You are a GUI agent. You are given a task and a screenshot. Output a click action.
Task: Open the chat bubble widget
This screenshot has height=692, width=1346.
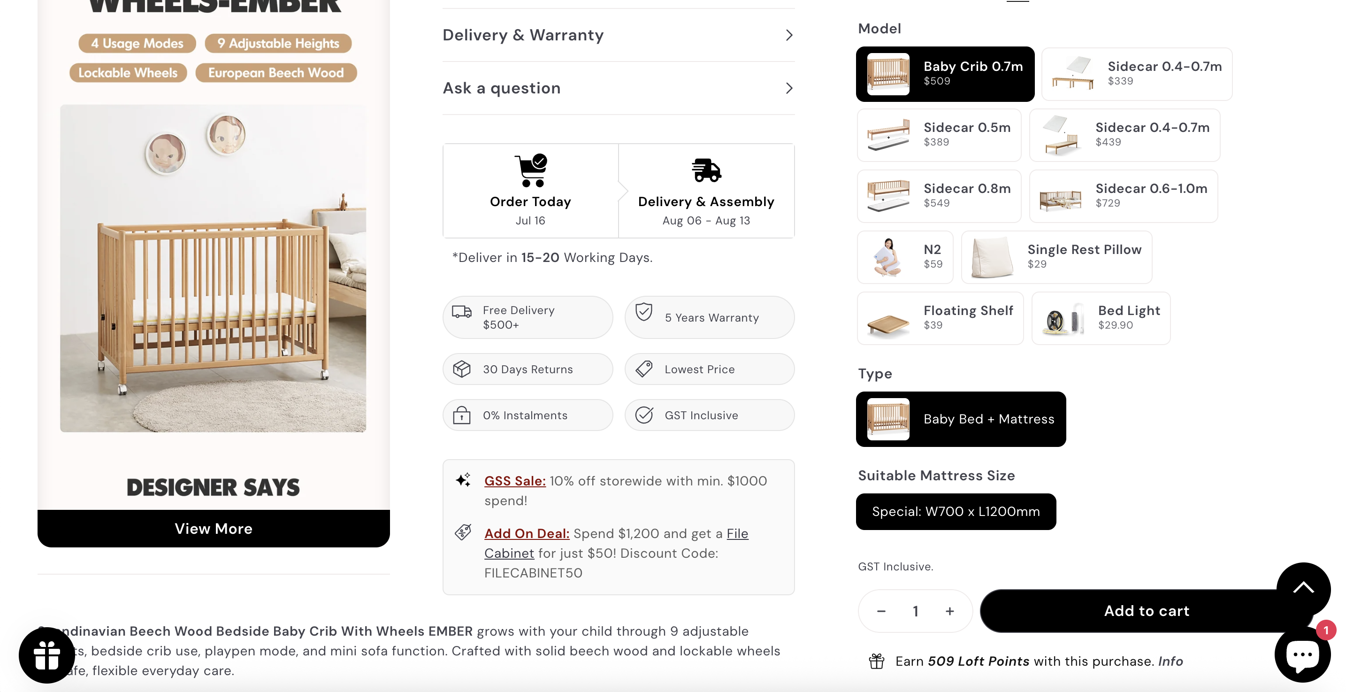pyautogui.click(x=1302, y=654)
